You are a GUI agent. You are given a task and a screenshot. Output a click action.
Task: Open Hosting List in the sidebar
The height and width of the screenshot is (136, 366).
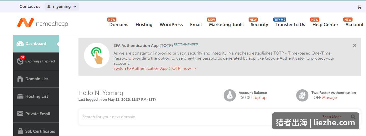pyautogui.click(x=36, y=96)
